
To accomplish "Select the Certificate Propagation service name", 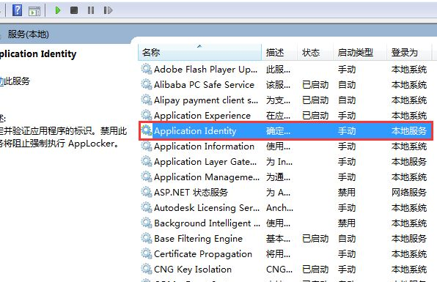I will pos(203,254).
